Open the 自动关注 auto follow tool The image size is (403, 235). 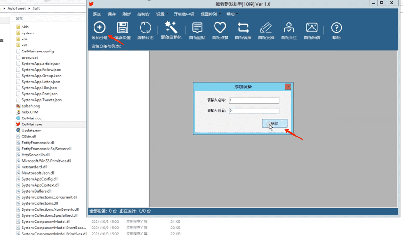coord(289,27)
